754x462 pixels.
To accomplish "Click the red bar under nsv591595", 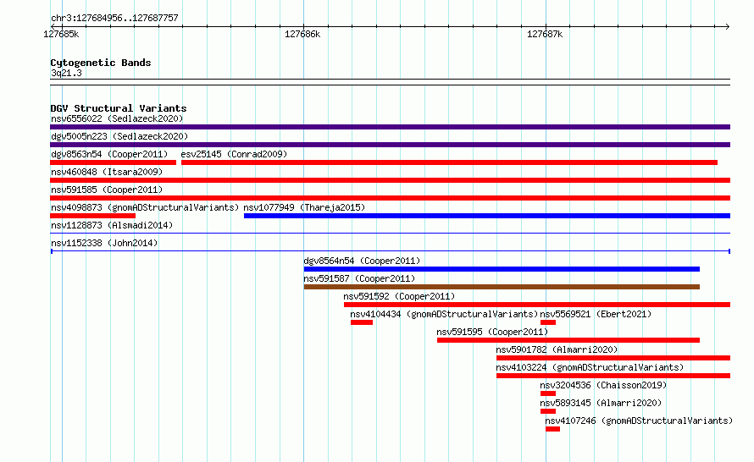I will tap(568, 340).
